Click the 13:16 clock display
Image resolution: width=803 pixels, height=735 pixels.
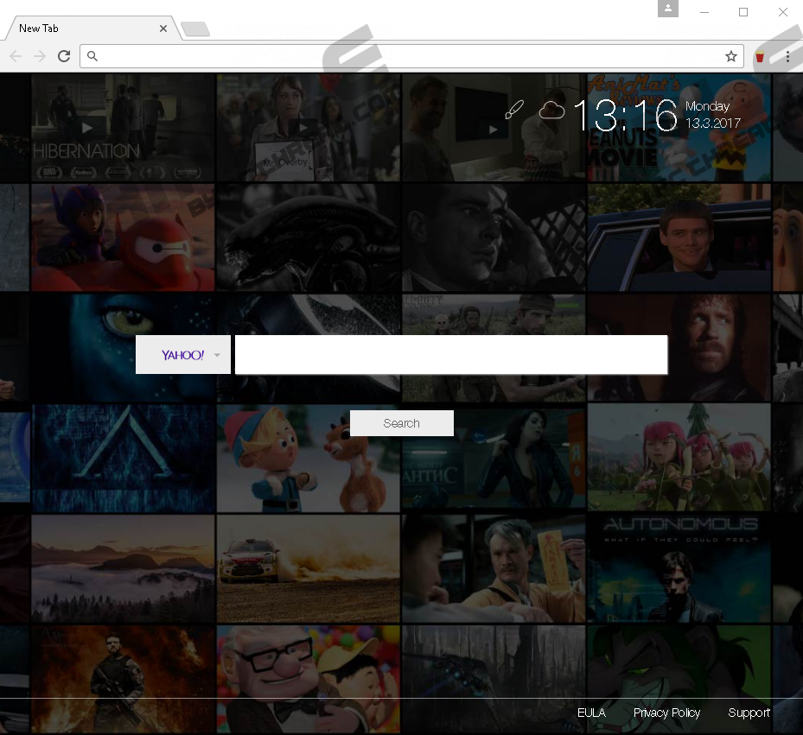[x=625, y=115]
